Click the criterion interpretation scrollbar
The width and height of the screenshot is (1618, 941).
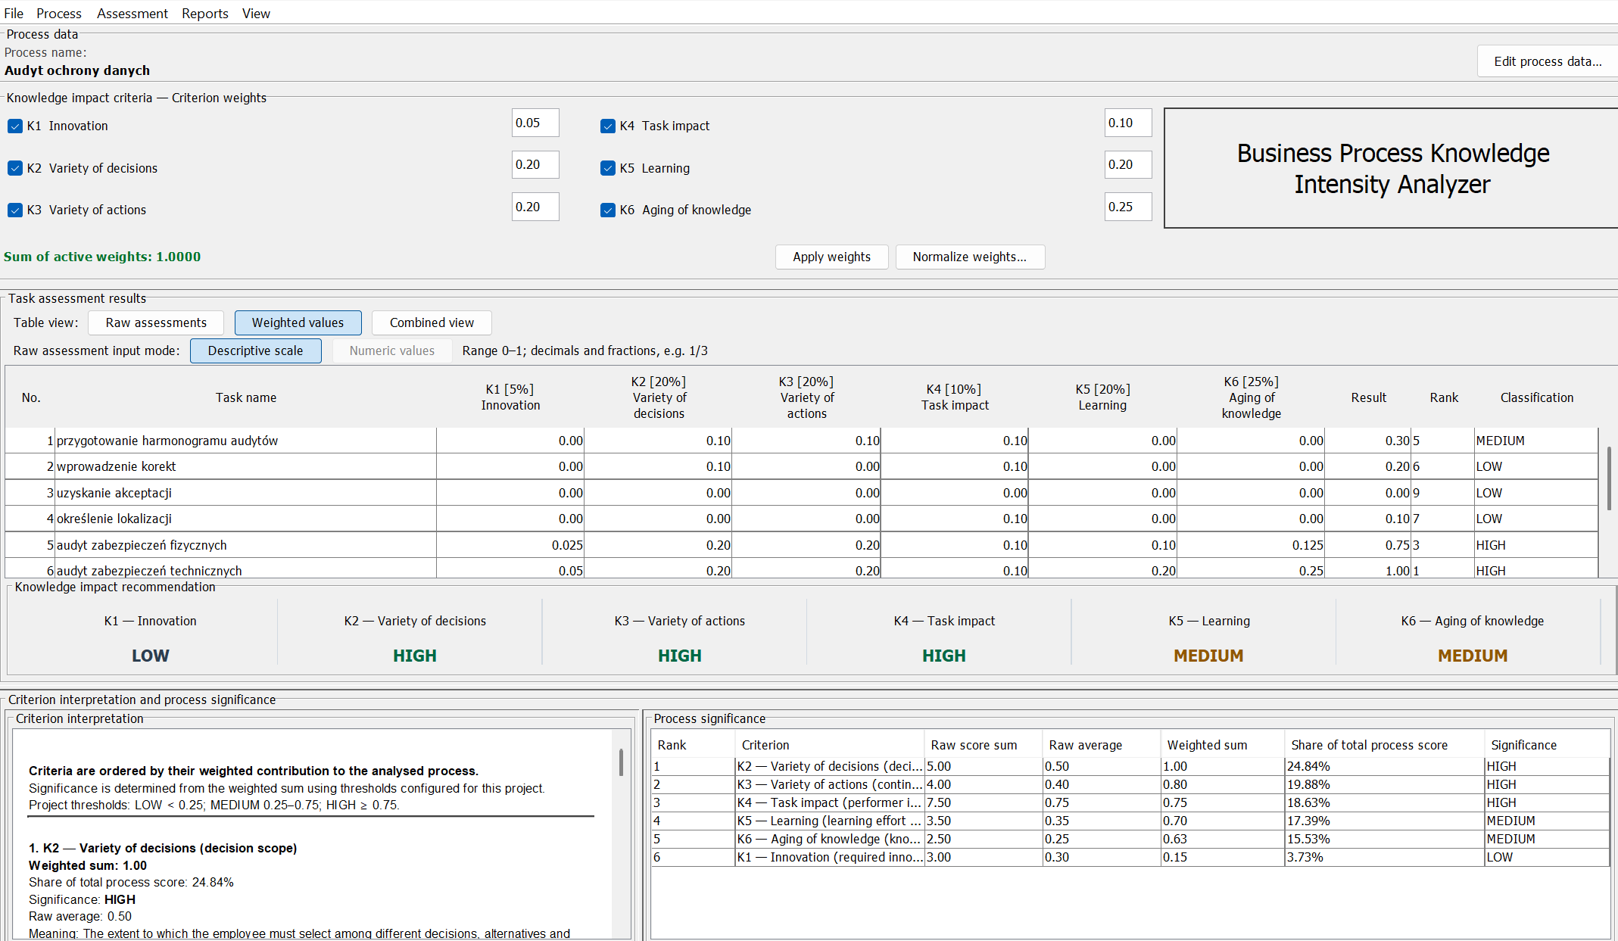(x=621, y=762)
